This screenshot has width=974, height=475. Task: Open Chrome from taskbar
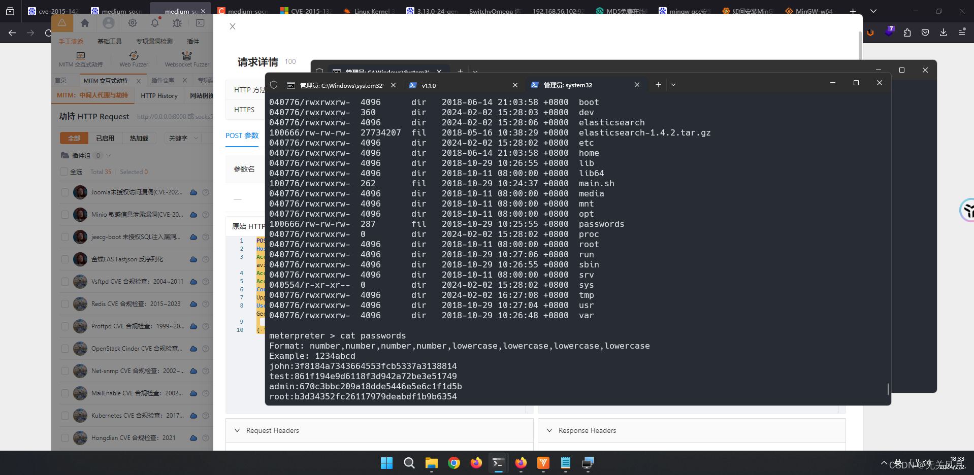[x=454, y=463]
